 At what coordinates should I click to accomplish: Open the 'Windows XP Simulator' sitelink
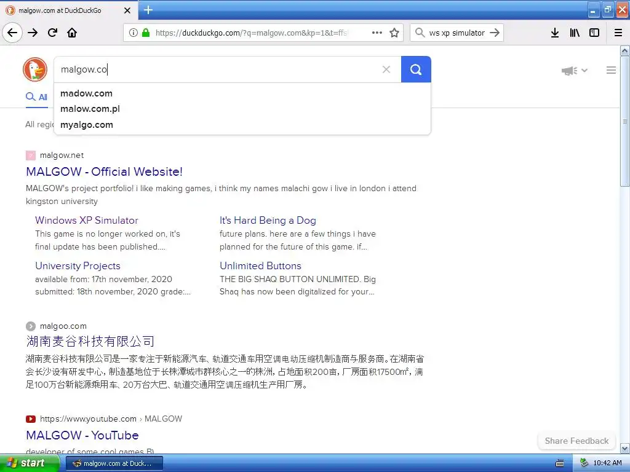click(x=86, y=221)
